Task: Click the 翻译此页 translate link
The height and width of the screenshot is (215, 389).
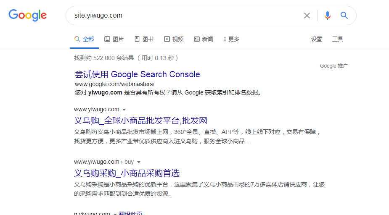Action: point(130,213)
